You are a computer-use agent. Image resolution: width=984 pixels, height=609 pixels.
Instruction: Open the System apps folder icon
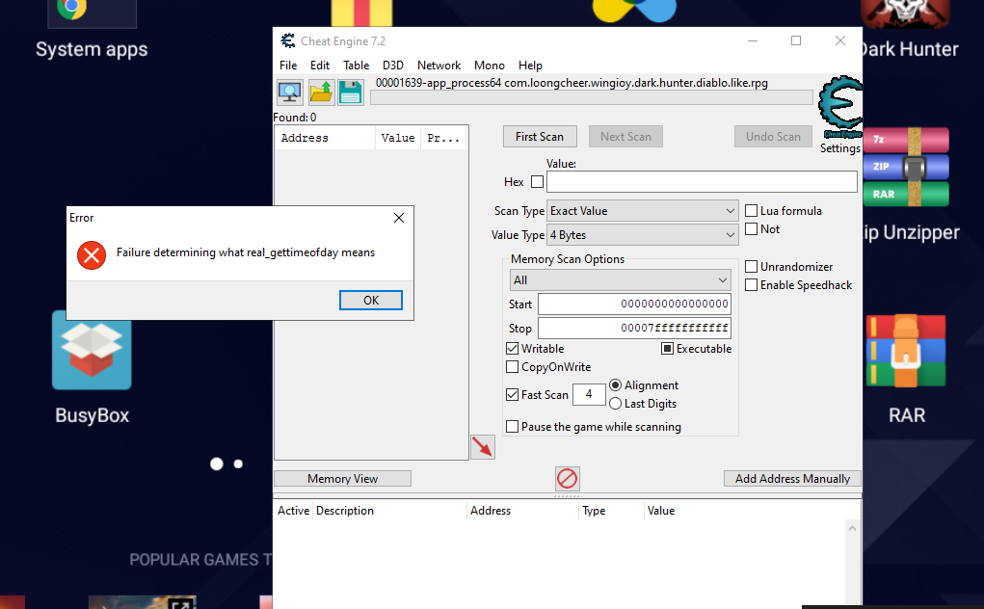(92, 13)
